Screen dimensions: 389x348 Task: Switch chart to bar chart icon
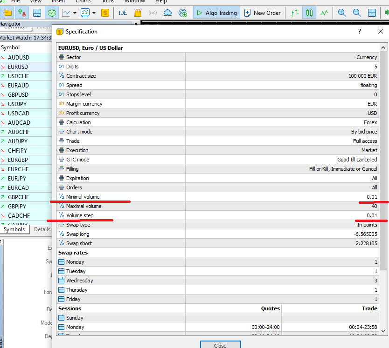pos(294,13)
